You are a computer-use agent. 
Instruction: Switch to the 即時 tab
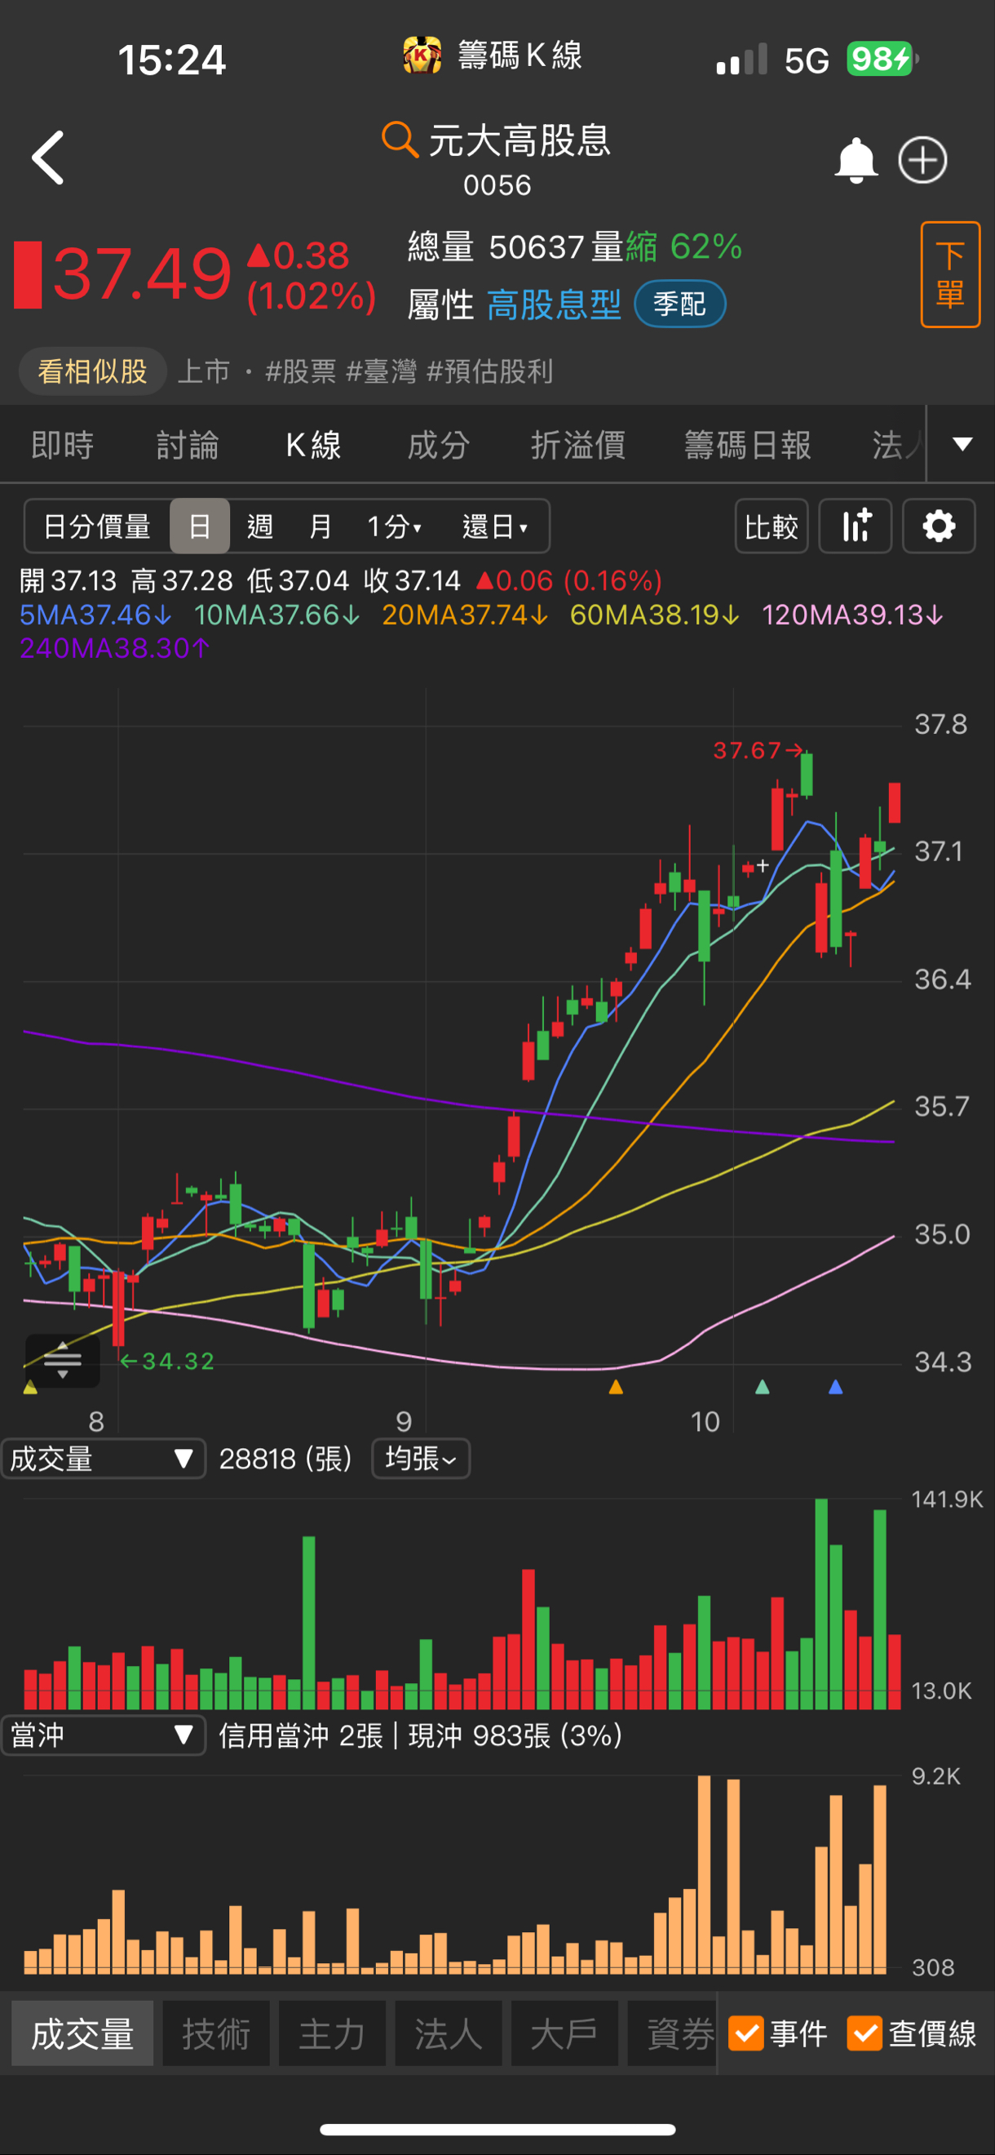tap(63, 444)
